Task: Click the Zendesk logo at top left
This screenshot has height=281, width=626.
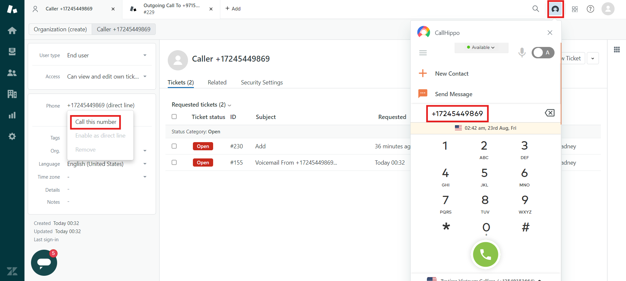Action: click(12, 9)
